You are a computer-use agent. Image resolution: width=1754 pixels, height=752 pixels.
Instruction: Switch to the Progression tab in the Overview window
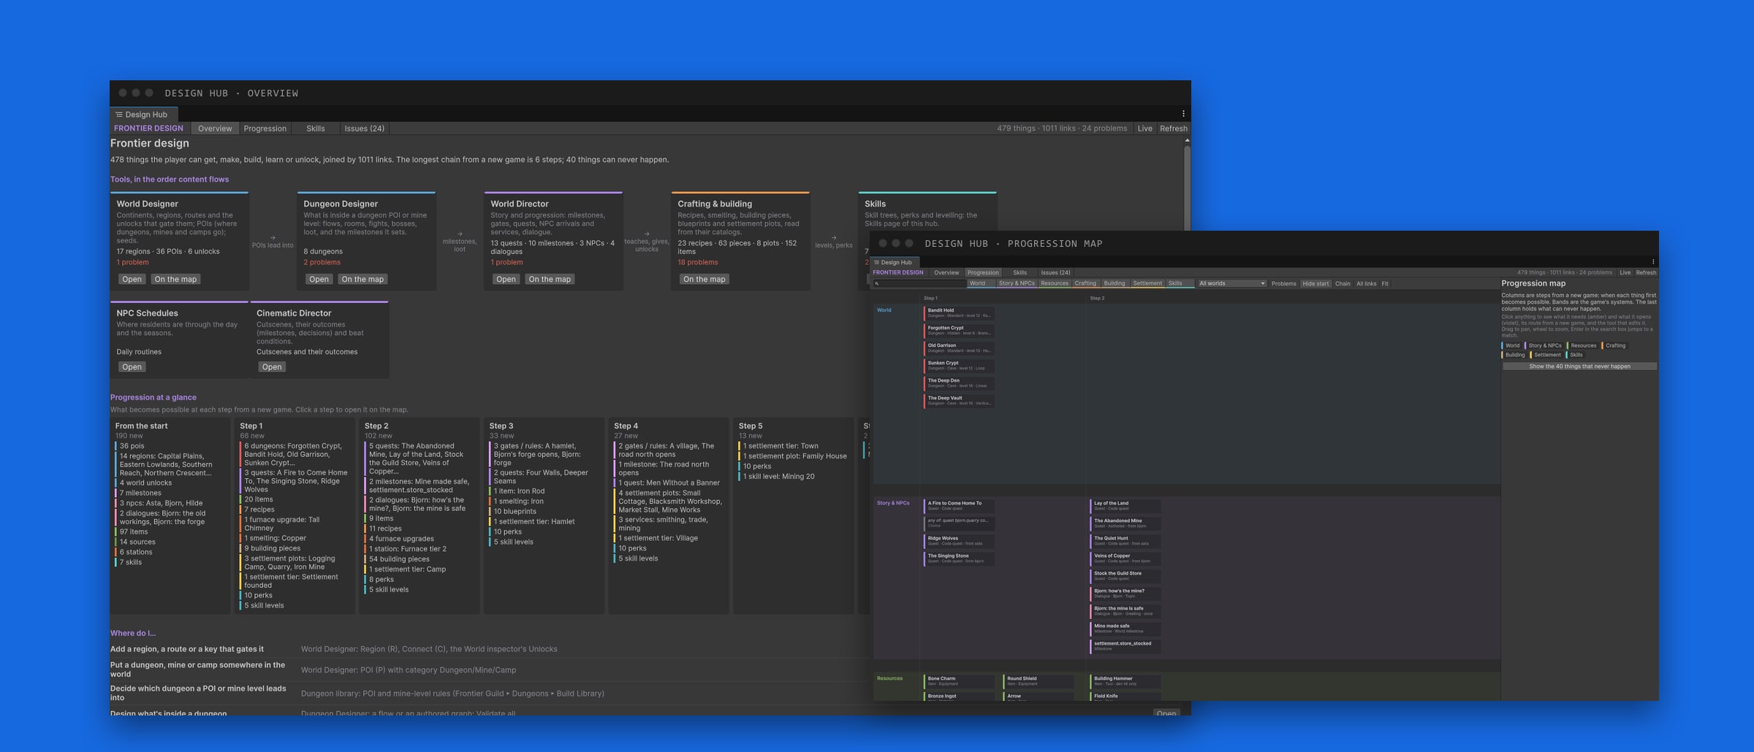pyautogui.click(x=265, y=128)
